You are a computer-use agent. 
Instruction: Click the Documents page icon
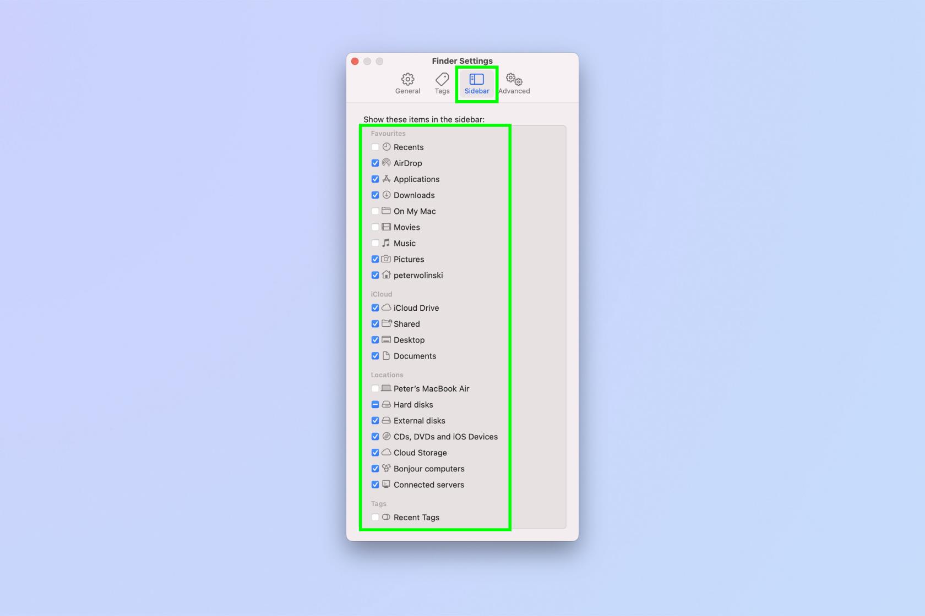(x=387, y=355)
